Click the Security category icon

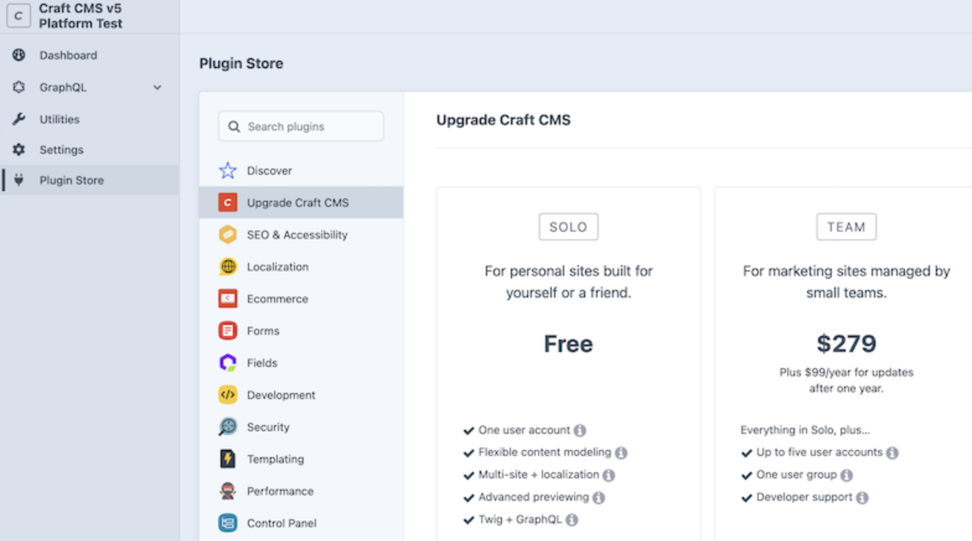228,426
